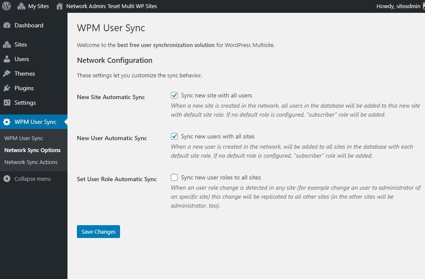Viewport: 425px width, 279px height.
Task: Click the New User Automatic Sync row label
Action: [x=112, y=138]
